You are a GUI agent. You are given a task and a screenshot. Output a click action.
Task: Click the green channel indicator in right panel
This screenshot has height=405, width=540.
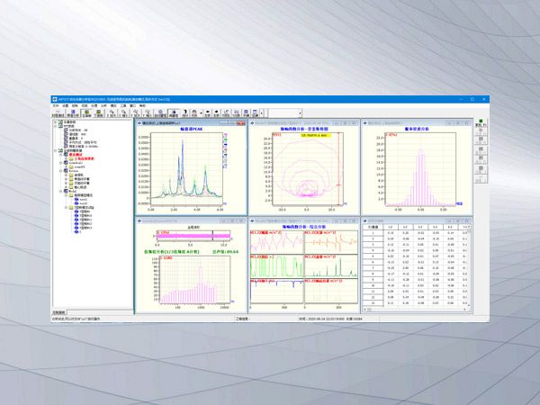pos(480,122)
